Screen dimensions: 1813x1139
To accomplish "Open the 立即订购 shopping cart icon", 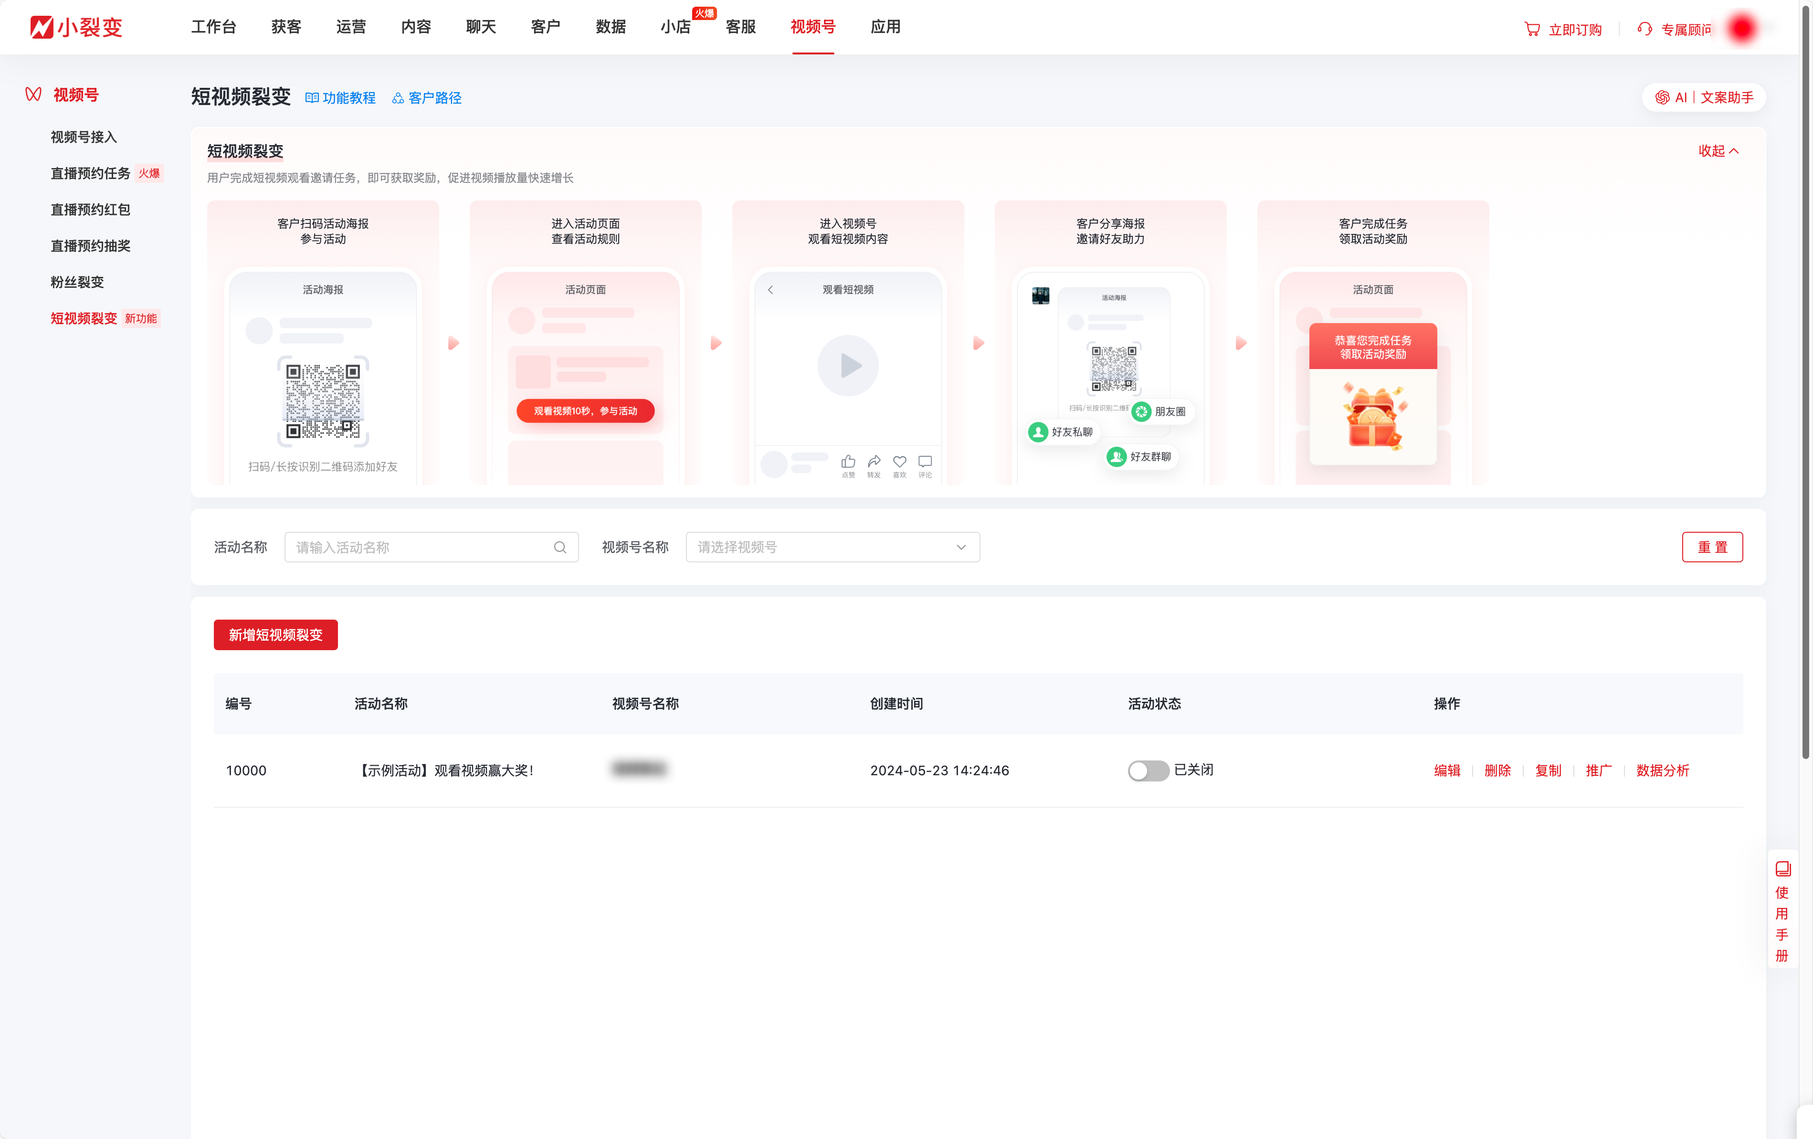I will click(x=1532, y=29).
